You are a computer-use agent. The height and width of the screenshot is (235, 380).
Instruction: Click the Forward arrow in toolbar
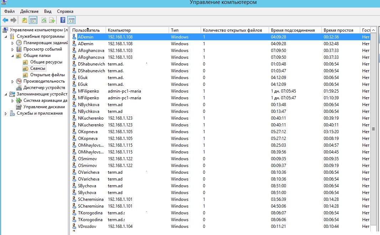click(x=13, y=20)
